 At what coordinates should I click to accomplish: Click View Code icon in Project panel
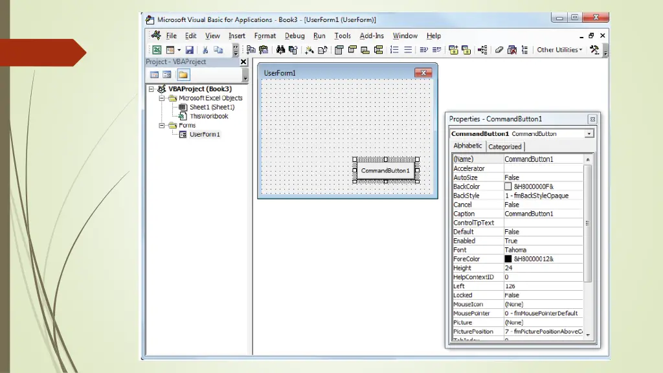pyautogui.click(x=154, y=75)
